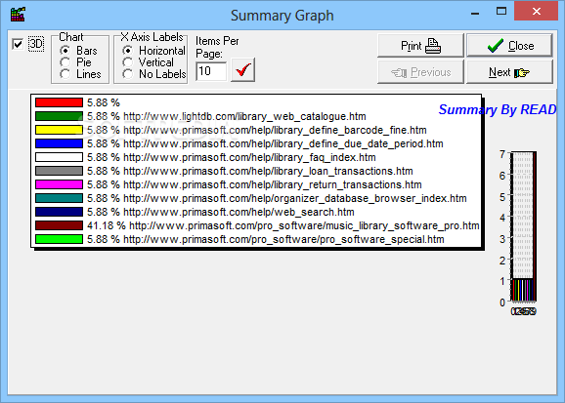Click the library_define_due_date_period.htm legend entry

[x=265, y=144]
